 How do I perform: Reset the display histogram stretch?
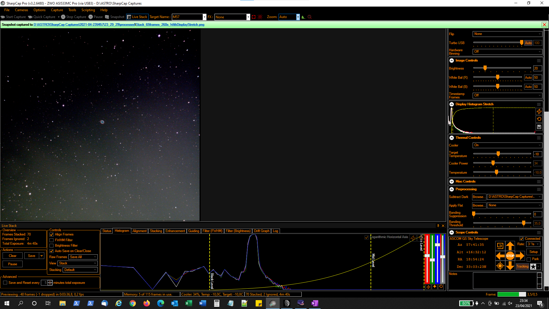point(539,119)
